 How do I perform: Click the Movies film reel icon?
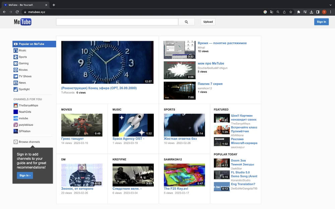click(x=16, y=70)
